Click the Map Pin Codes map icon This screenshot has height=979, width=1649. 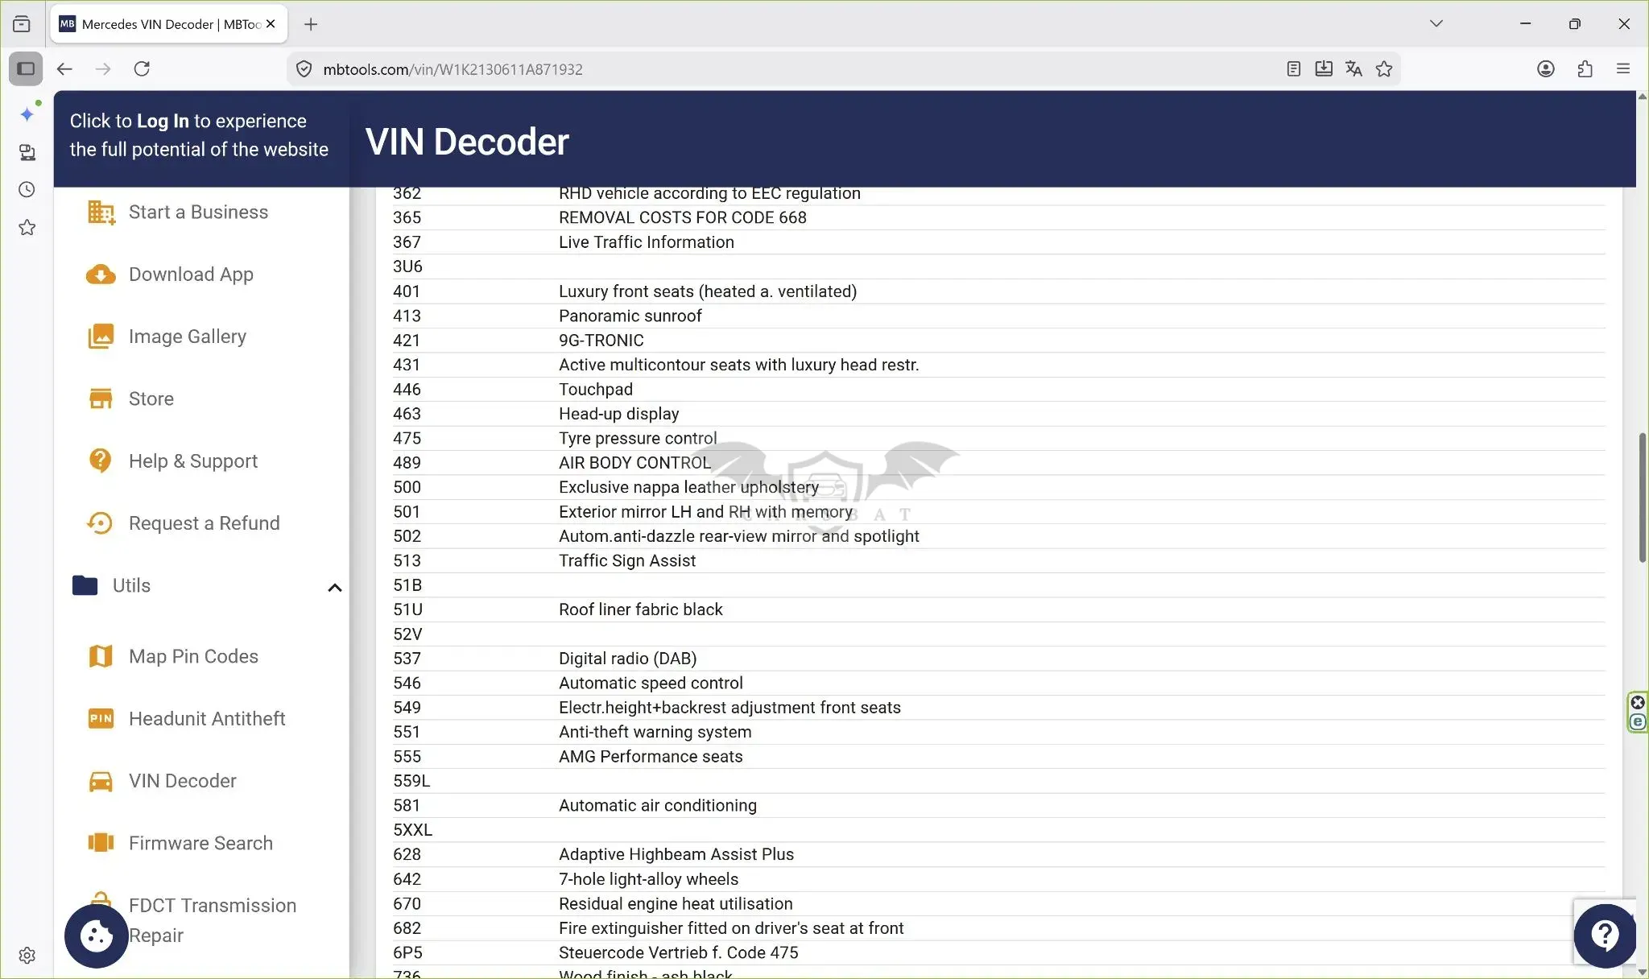click(101, 656)
